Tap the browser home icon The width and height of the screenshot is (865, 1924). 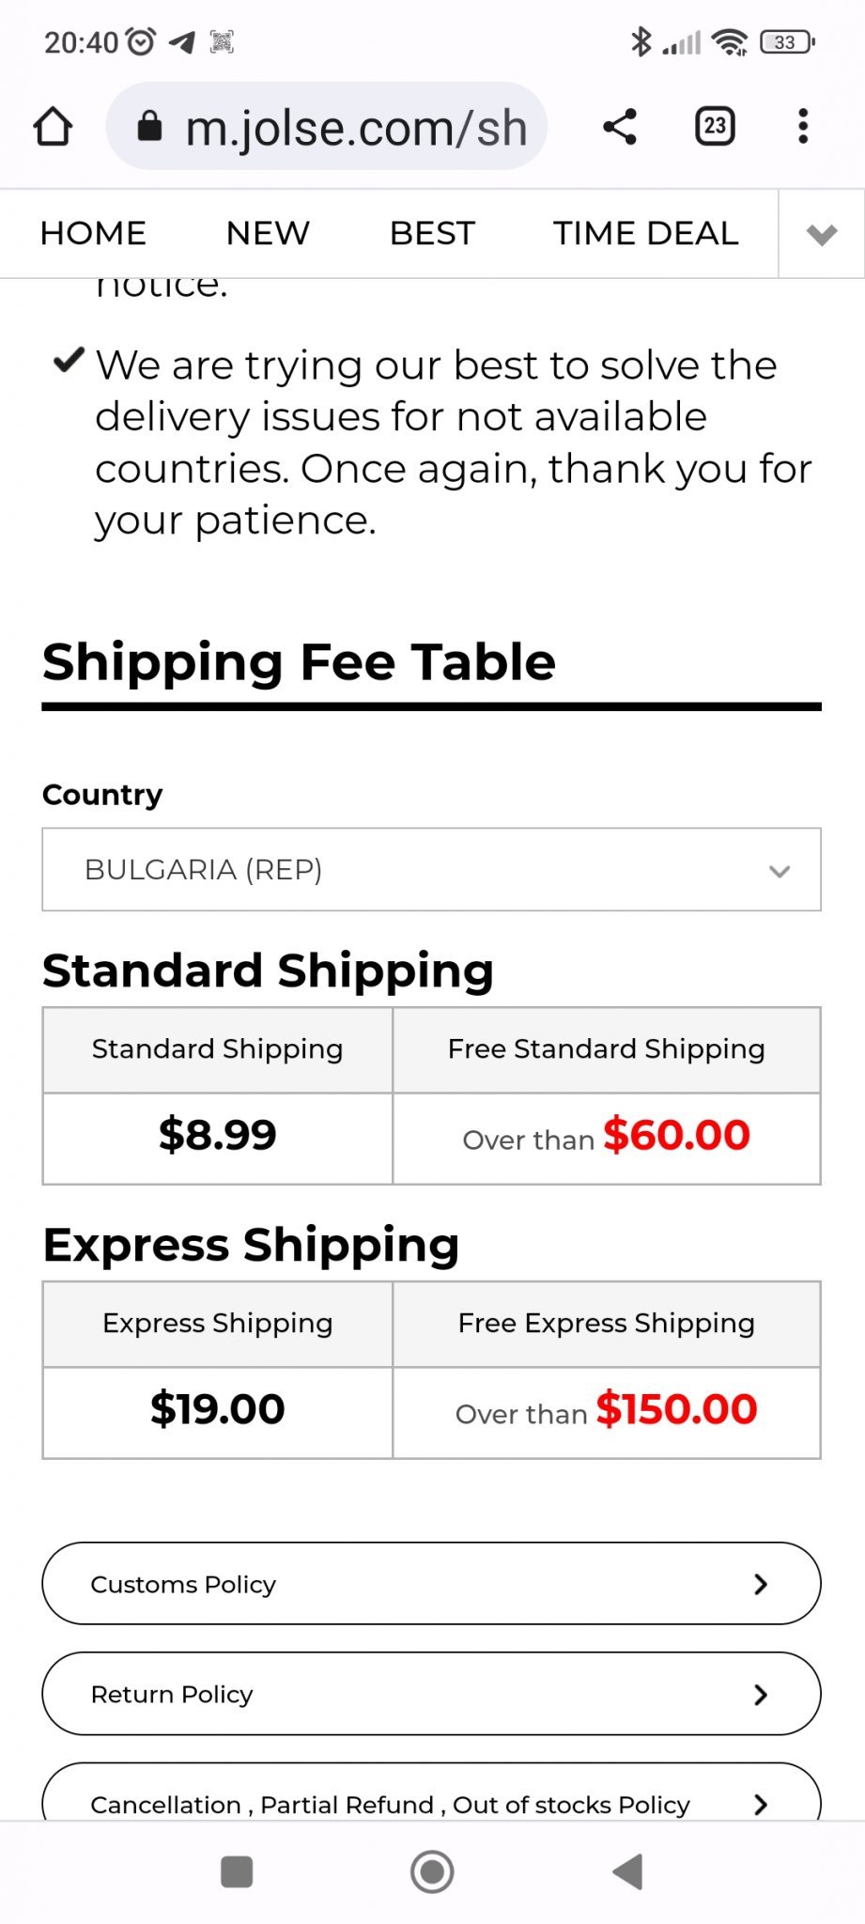pos(53,127)
